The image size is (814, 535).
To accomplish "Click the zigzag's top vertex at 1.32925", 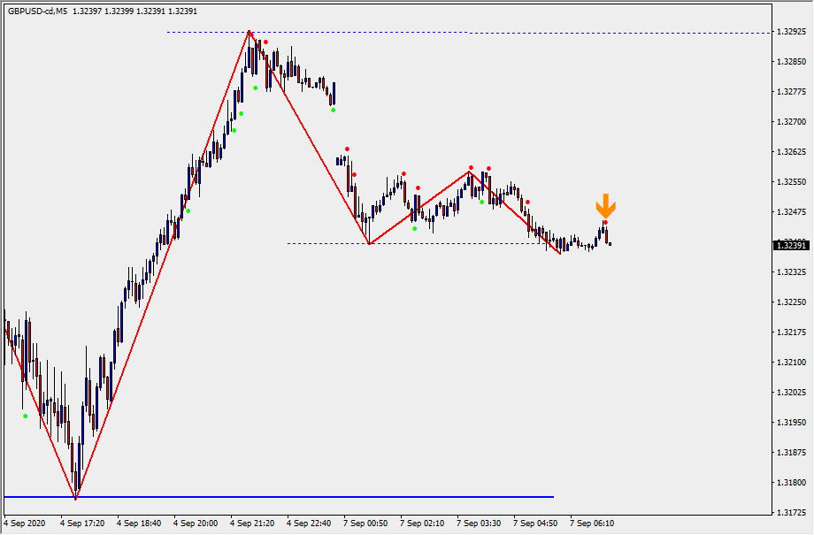I will pyautogui.click(x=250, y=31).
